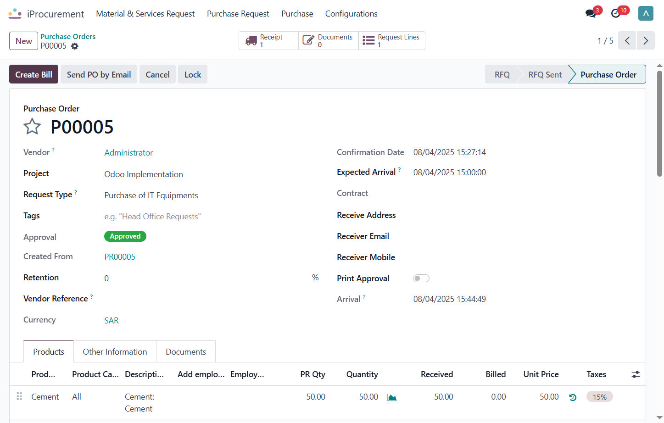
Task: Select the RFQ Sent status stage
Action: (x=545, y=74)
